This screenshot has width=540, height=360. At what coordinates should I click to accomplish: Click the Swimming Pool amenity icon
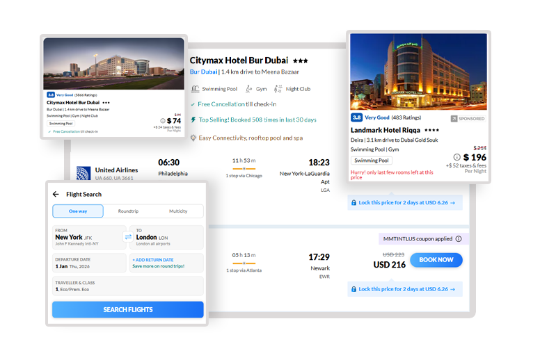(x=195, y=89)
